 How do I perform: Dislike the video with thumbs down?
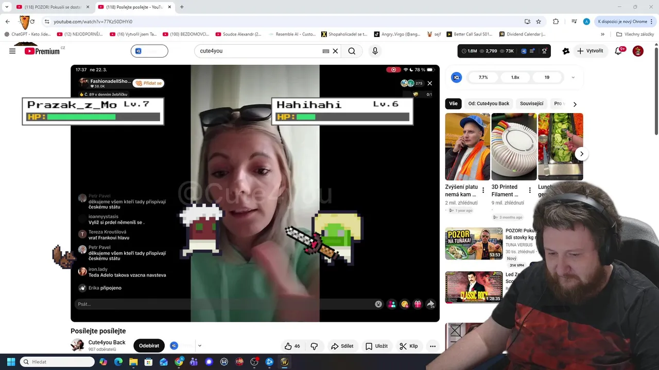(314, 346)
